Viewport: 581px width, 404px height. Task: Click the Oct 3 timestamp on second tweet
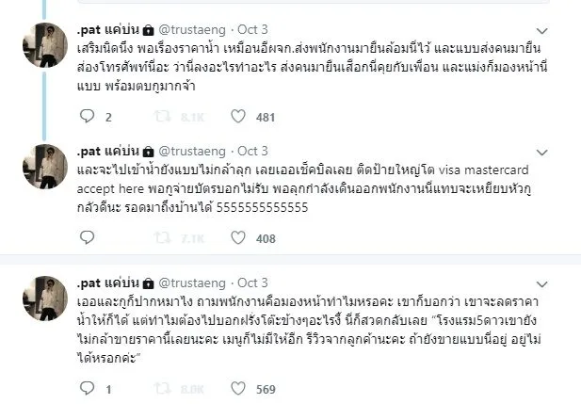pyautogui.click(x=253, y=150)
